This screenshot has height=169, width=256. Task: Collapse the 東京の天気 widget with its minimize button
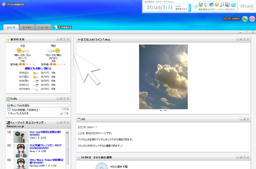click(x=58, y=39)
